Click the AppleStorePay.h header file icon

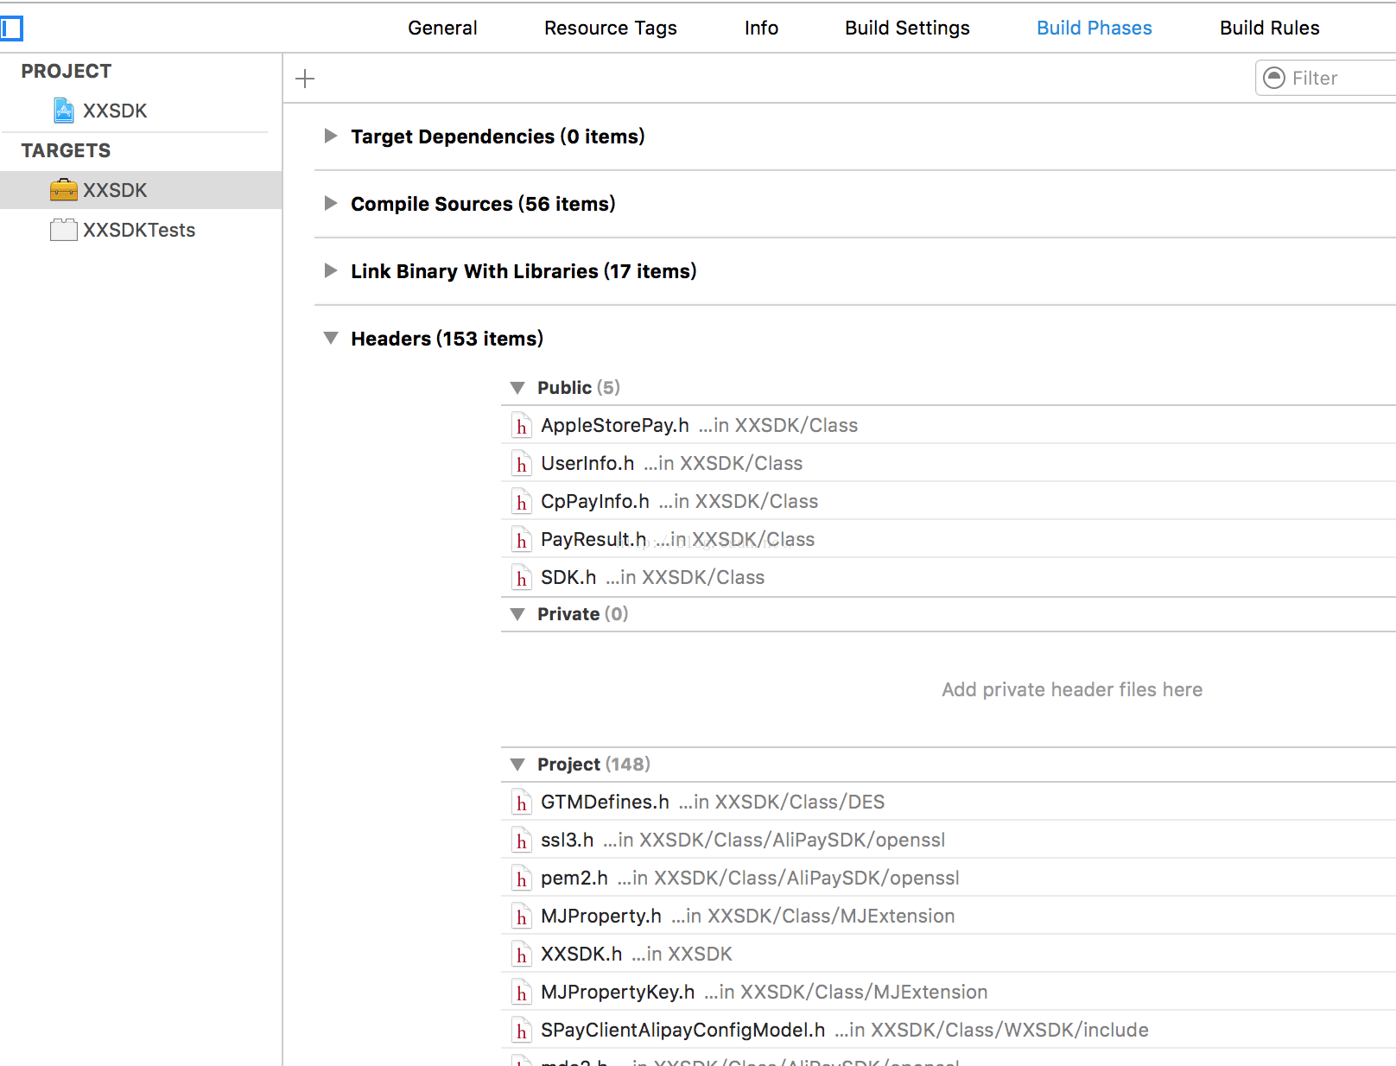521,426
